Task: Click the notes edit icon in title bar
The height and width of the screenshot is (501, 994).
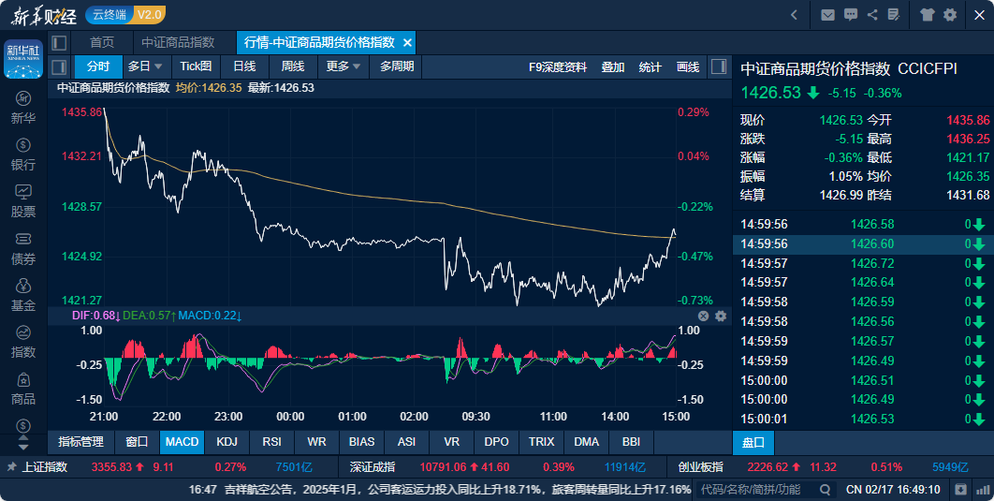Action: click(x=895, y=14)
